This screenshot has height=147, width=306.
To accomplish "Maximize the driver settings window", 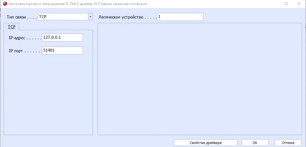I will [x=286, y=4].
